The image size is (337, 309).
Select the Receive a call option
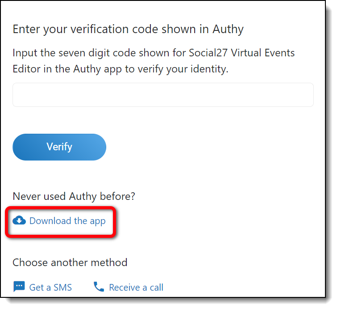(x=136, y=287)
